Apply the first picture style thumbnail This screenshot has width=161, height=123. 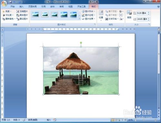pyautogui.click(x=35, y=15)
